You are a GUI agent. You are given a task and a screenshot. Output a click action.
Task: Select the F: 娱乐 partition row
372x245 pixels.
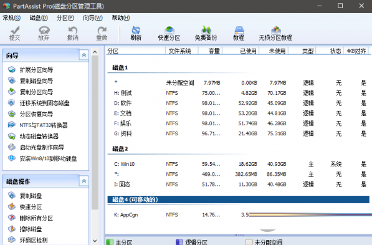[239, 123]
